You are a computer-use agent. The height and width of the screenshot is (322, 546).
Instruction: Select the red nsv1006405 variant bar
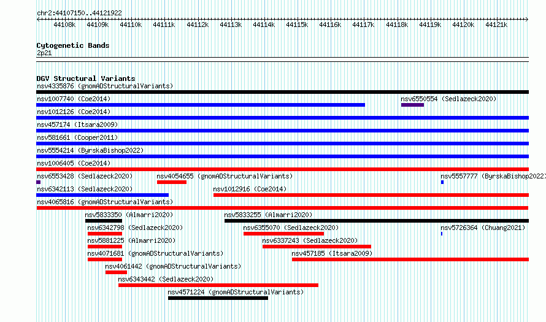[282, 169]
